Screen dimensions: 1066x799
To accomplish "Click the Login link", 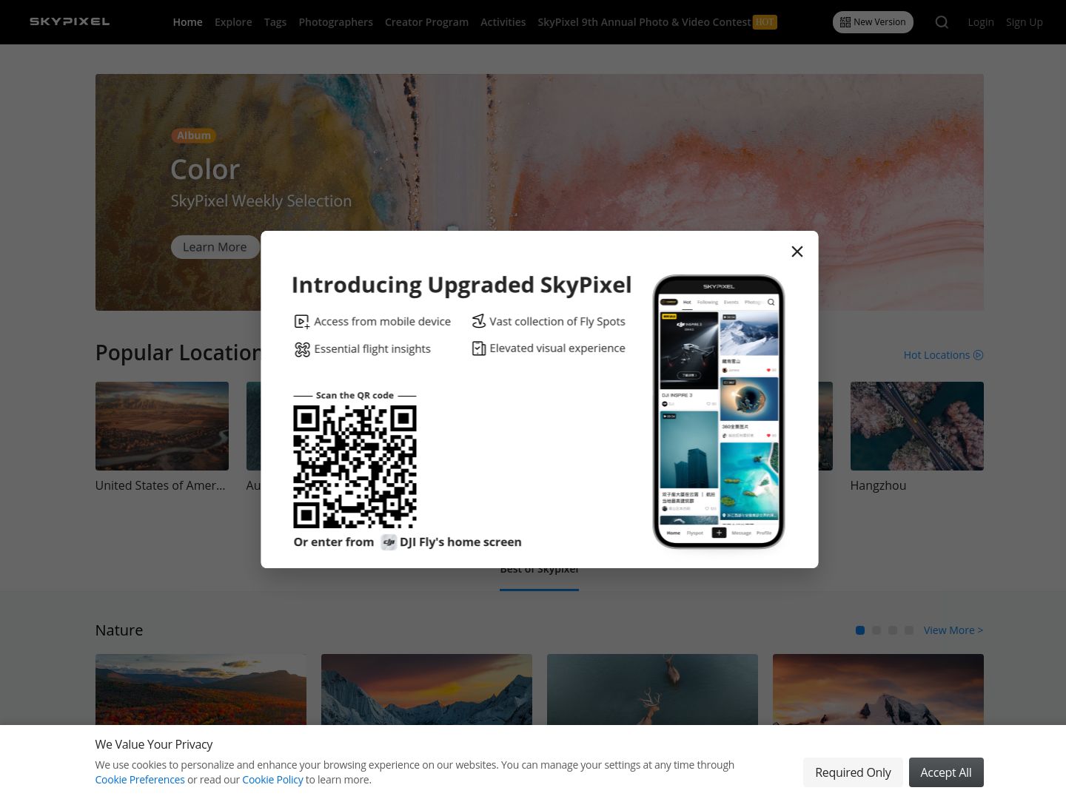I will 981,22.
